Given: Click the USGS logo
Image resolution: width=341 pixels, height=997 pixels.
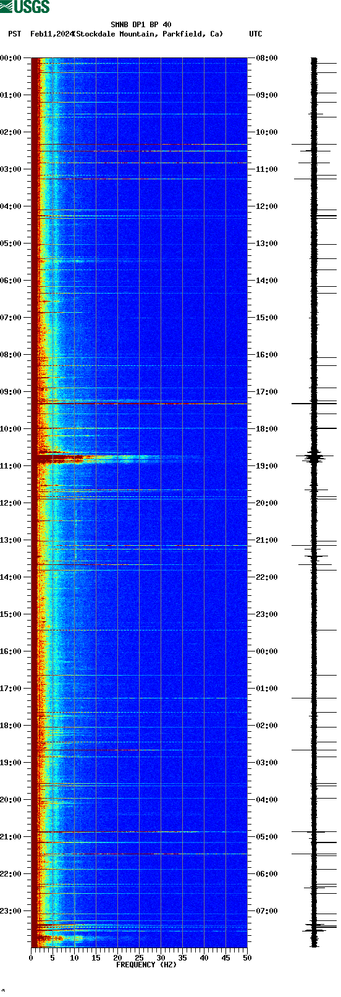Looking at the screenshot, I should coord(25,7).
